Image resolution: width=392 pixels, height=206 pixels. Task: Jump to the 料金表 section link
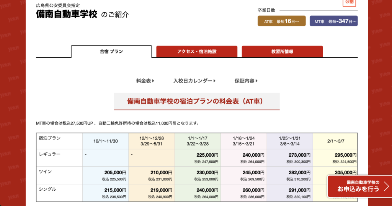[145, 81]
